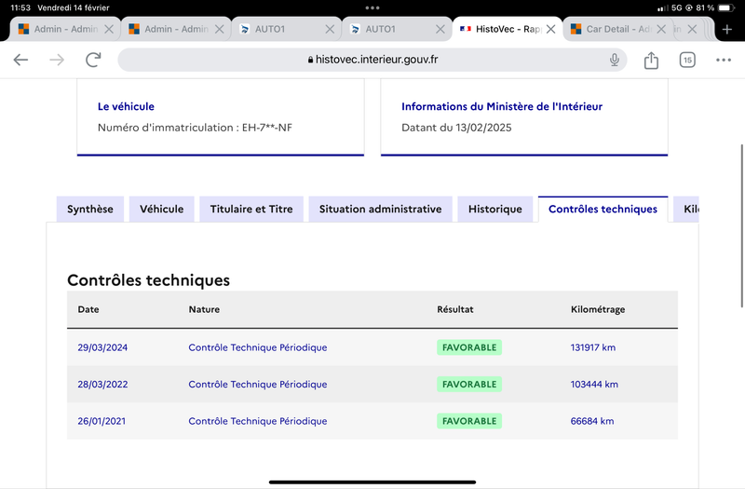Click Informations du Ministère de l'Intérieur heading
Screen dimensions: 745x489
click(502, 106)
